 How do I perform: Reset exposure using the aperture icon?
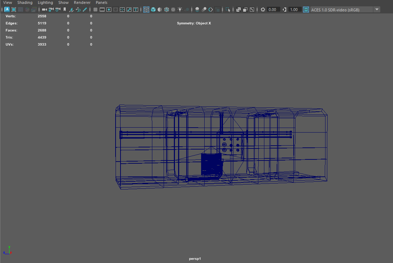click(263, 10)
